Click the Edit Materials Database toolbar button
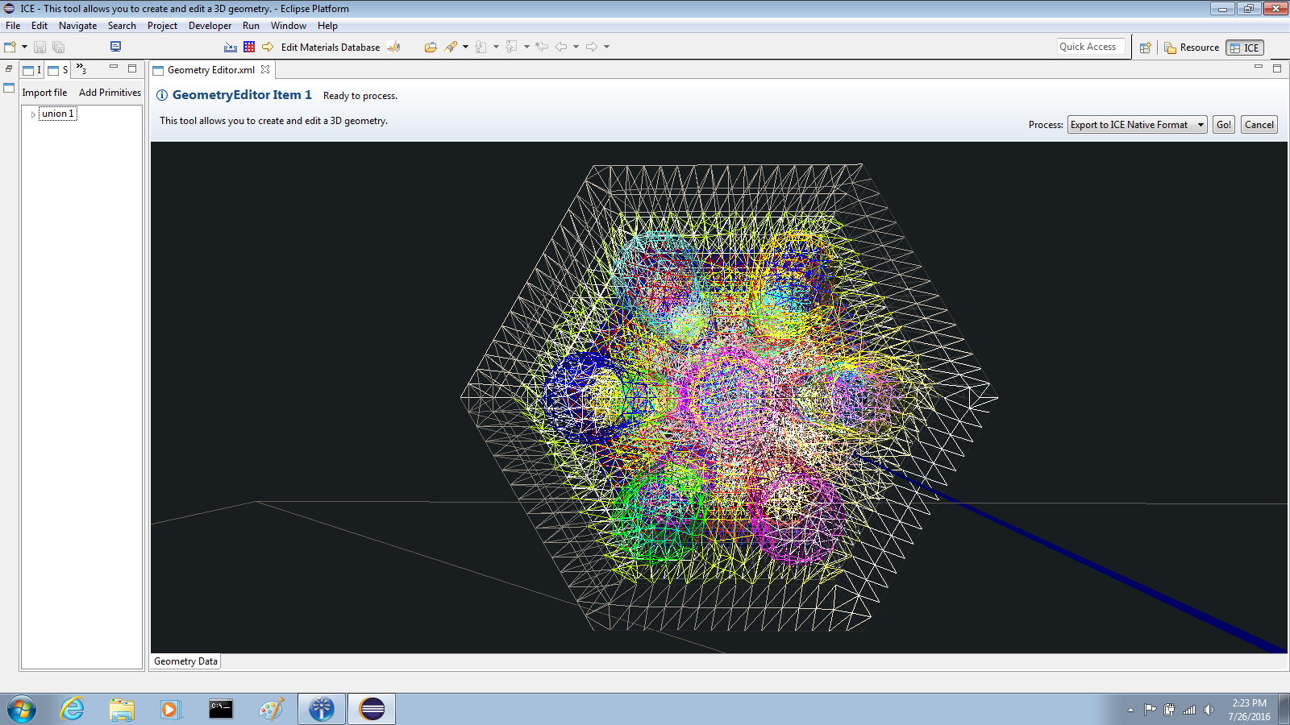Screen dimensions: 1290x725 (330, 48)
